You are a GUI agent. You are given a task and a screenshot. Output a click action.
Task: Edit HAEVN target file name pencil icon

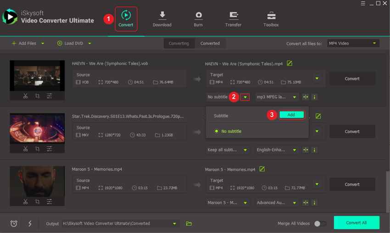point(290,63)
